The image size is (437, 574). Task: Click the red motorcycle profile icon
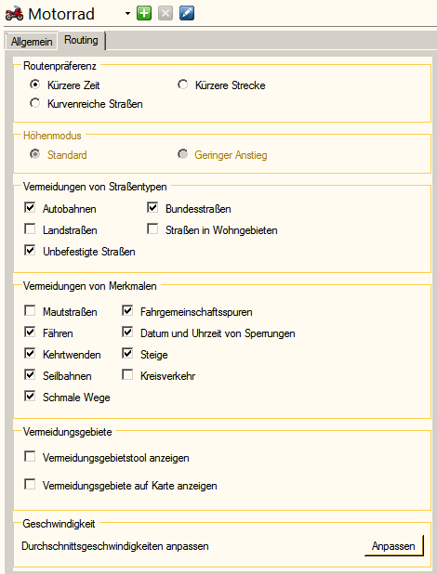click(x=14, y=14)
